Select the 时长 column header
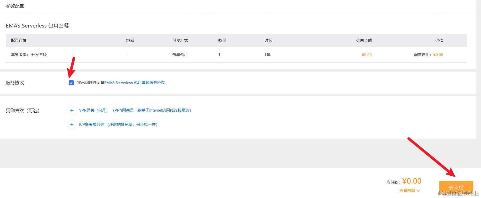 268,40
